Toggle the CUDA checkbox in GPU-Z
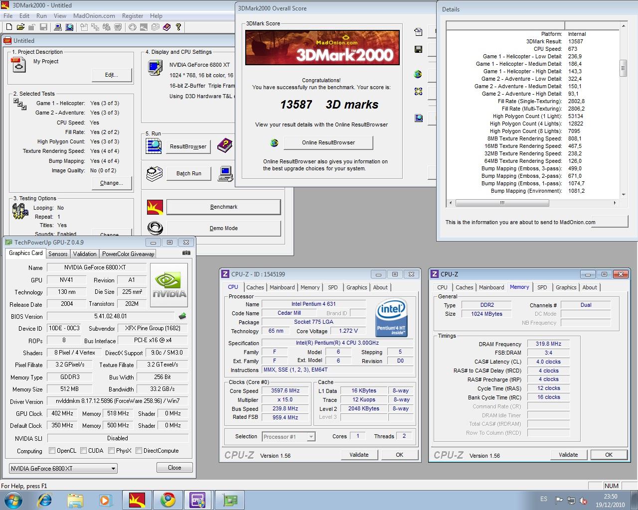The width and height of the screenshot is (638, 510). click(x=83, y=451)
